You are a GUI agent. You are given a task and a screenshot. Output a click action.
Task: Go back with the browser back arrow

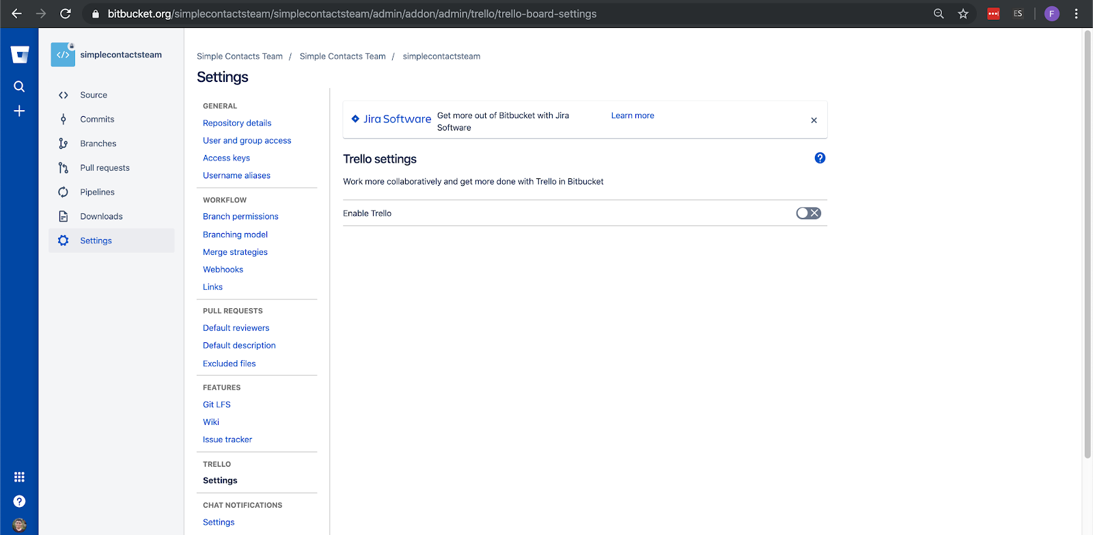pyautogui.click(x=17, y=14)
